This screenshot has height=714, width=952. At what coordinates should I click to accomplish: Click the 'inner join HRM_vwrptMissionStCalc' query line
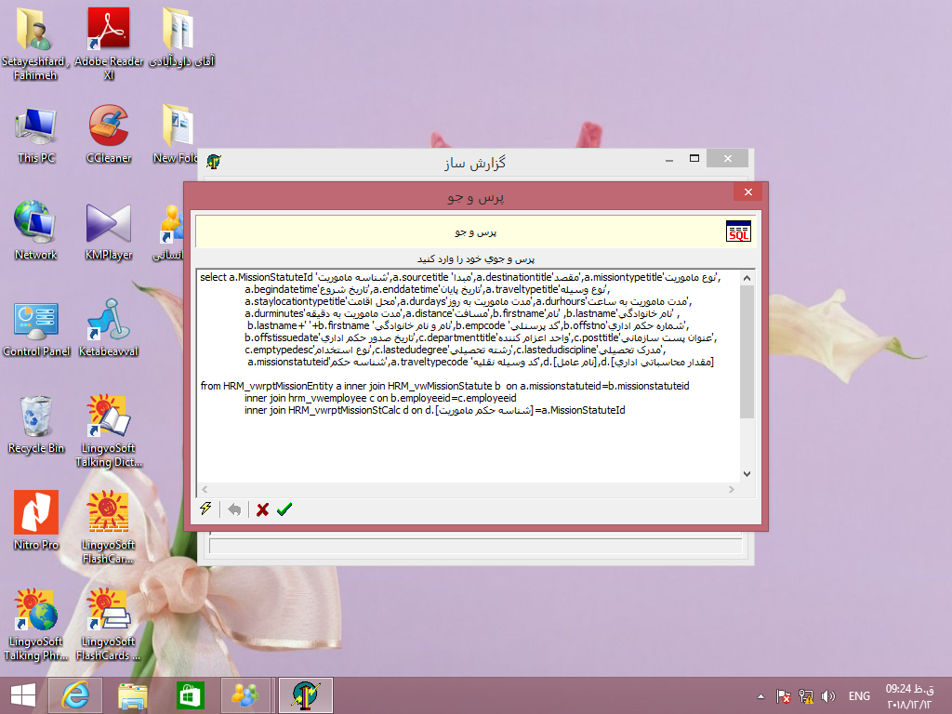point(435,410)
